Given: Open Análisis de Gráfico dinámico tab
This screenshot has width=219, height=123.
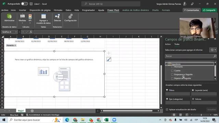Looking at the screenshot, I should pos(136,10).
